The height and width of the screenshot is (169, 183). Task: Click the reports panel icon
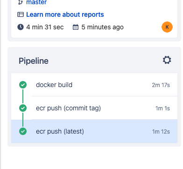[21, 14]
